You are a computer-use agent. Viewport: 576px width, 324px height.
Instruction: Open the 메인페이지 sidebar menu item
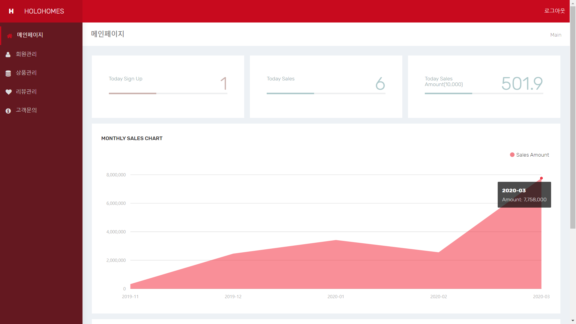click(30, 35)
